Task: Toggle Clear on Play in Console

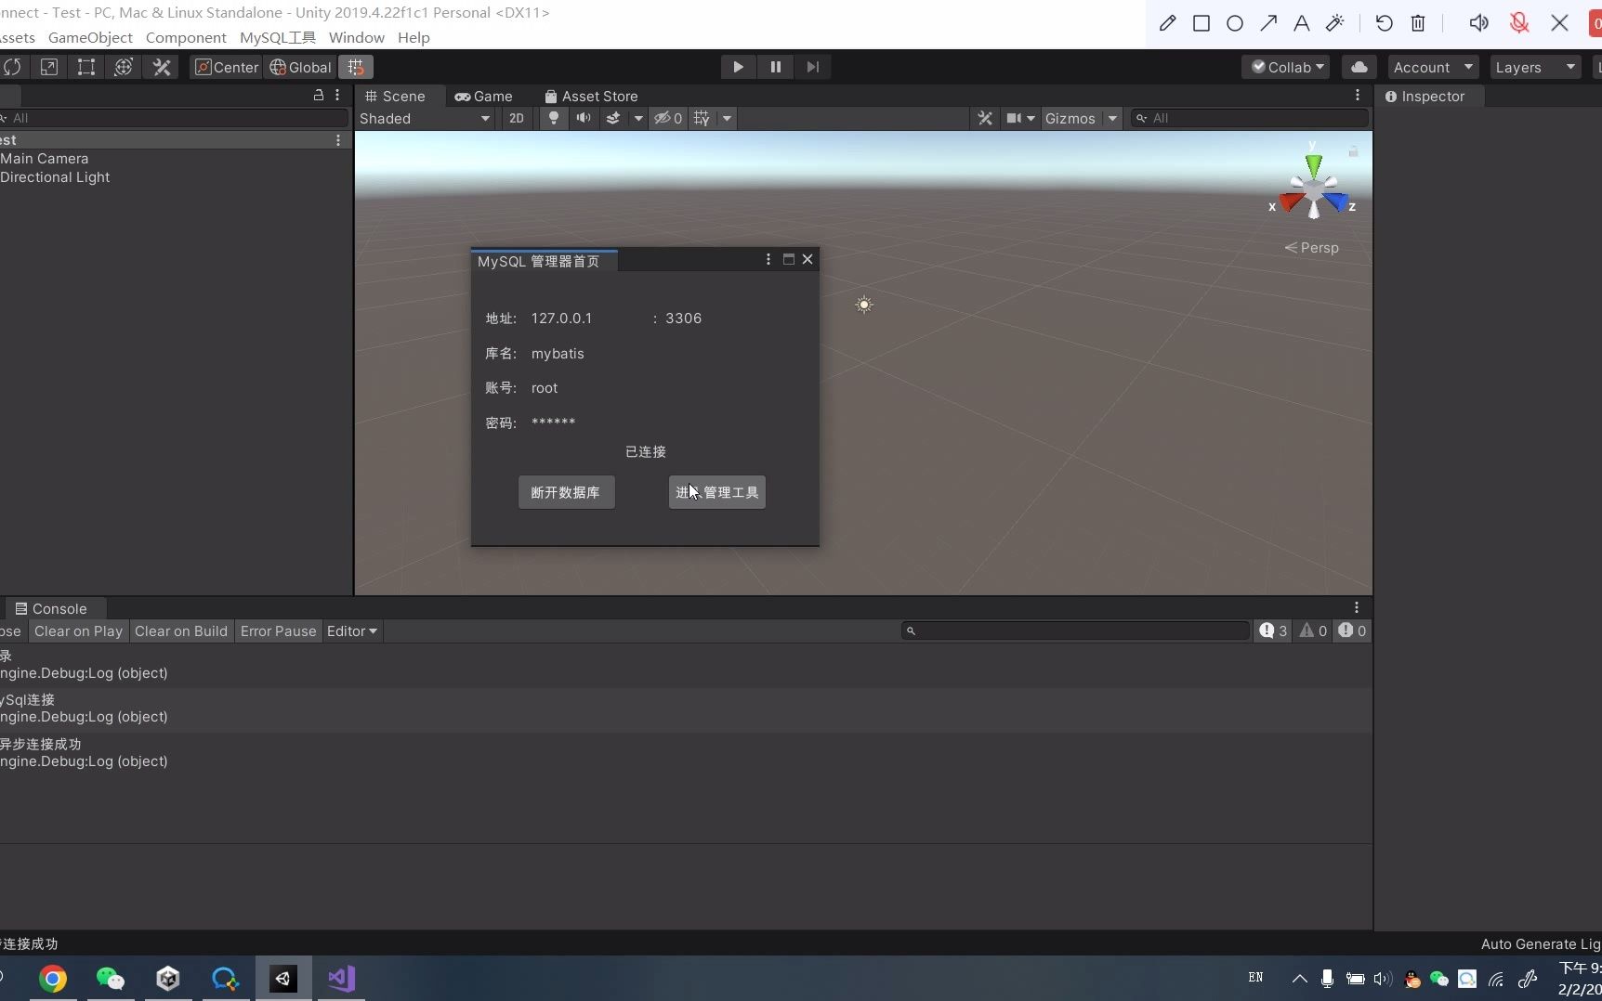Action: coord(78,631)
